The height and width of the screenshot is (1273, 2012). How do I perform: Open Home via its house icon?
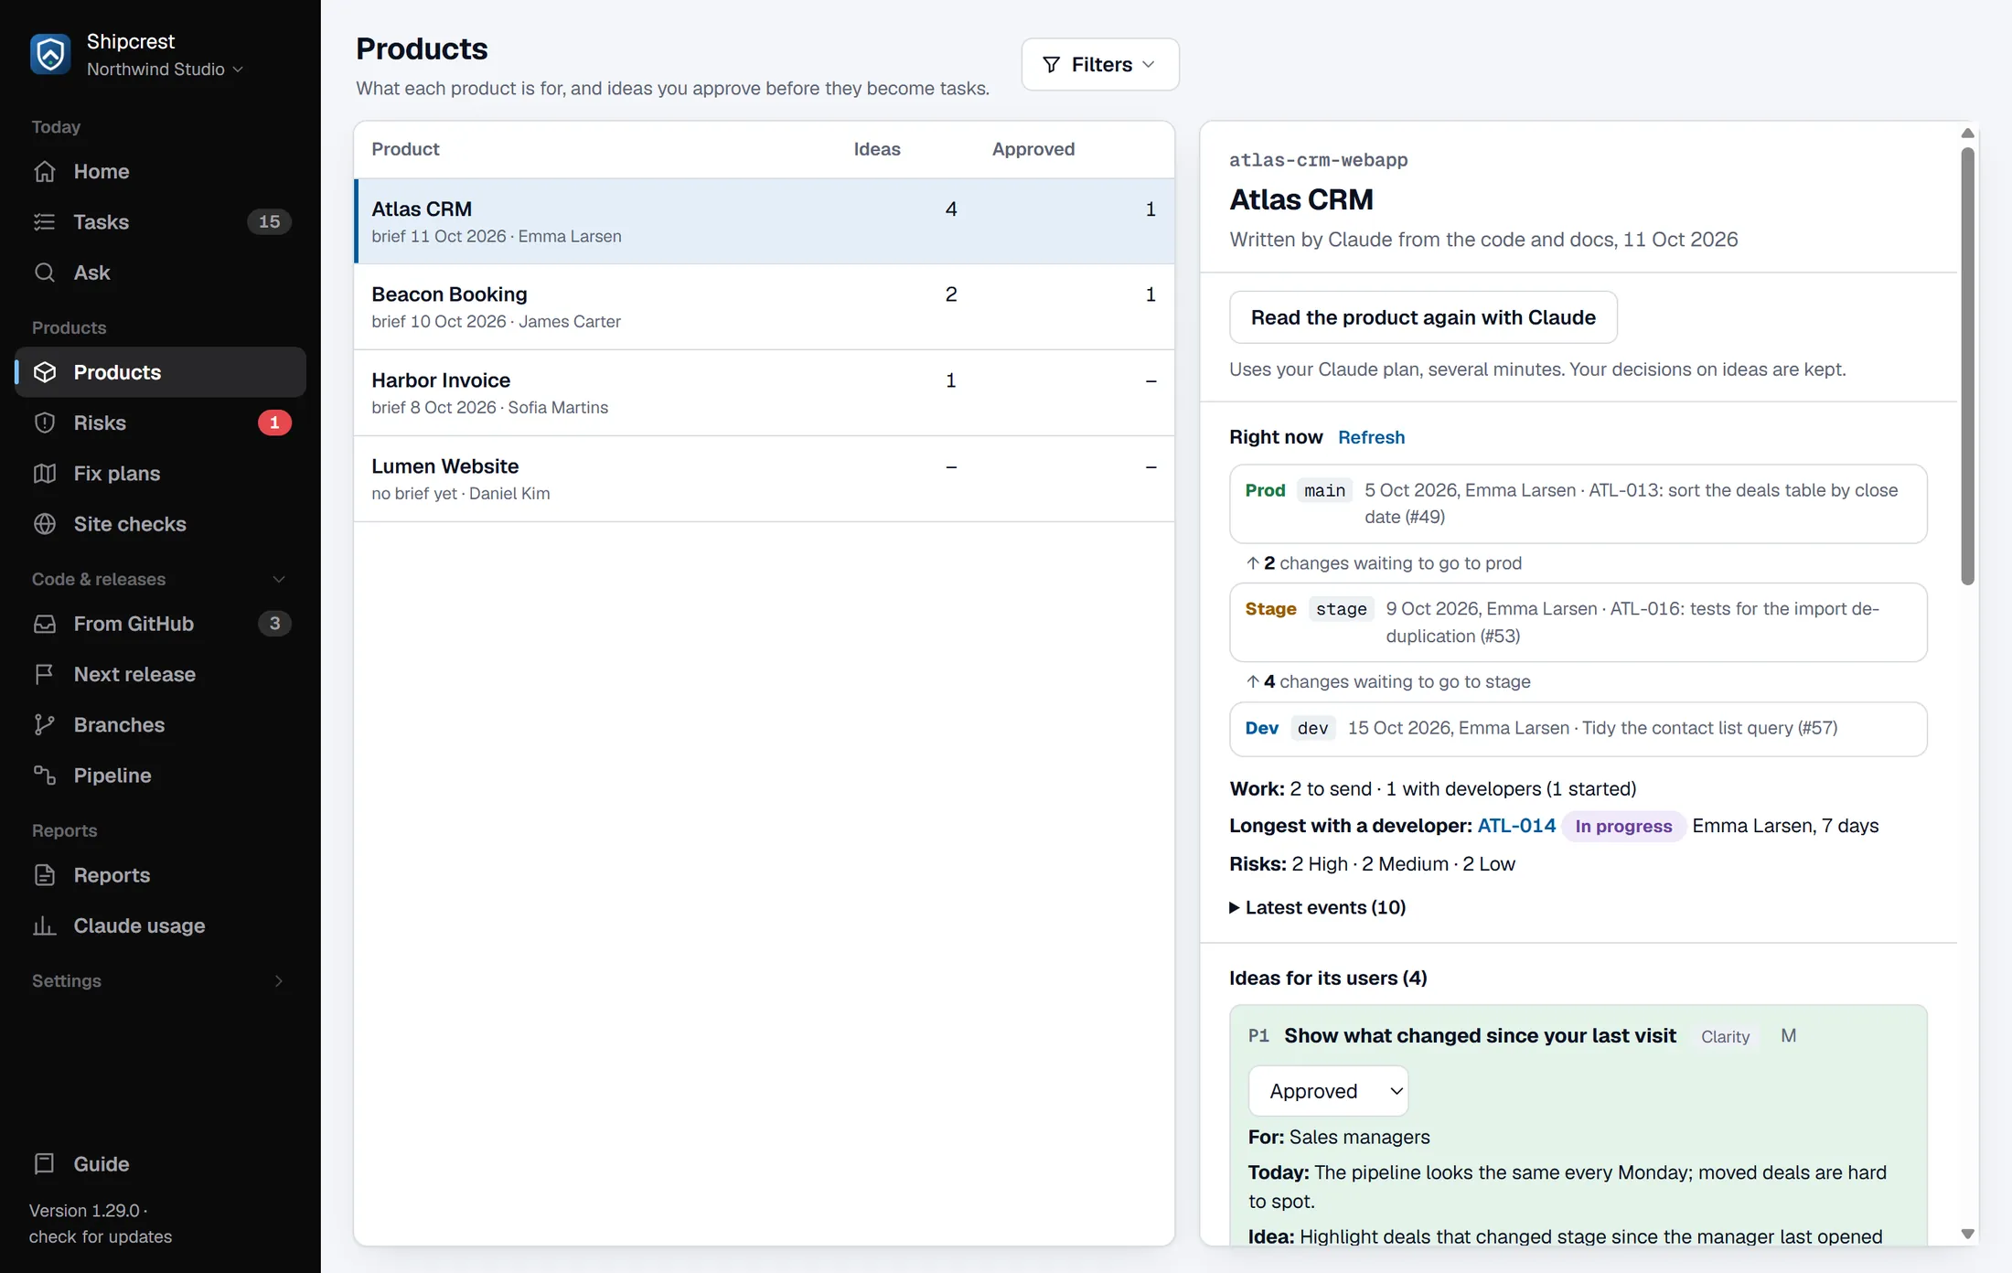click(x=45, y=171)
